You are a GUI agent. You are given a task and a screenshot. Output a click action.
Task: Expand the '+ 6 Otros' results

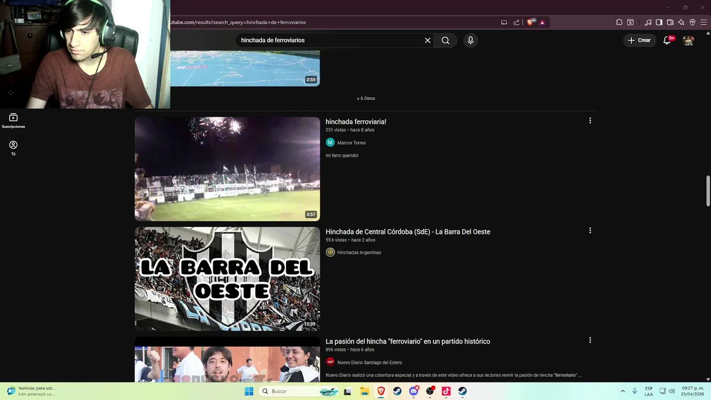(366, 98)
